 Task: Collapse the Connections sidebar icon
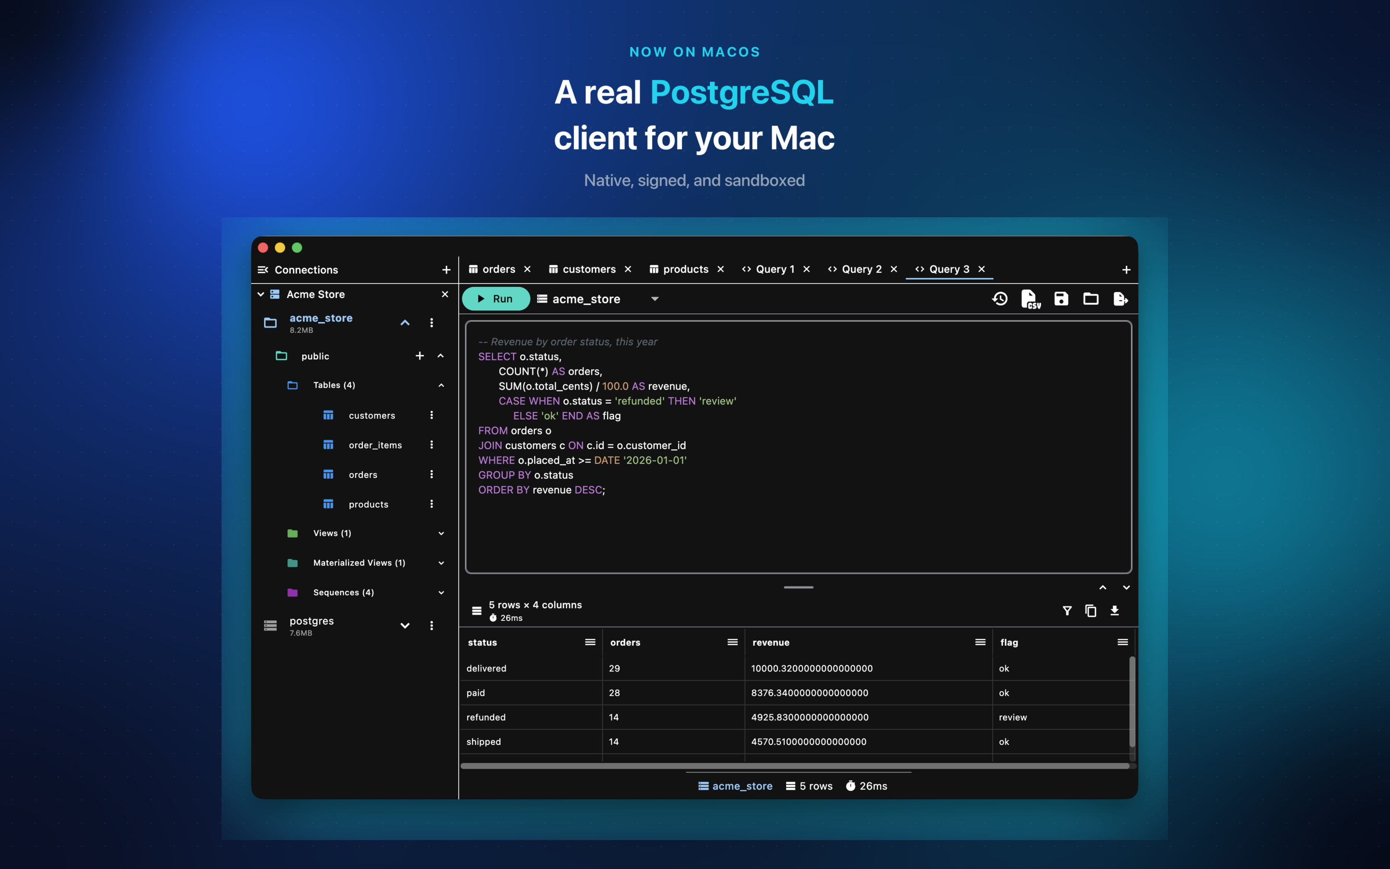coord(263,269)
